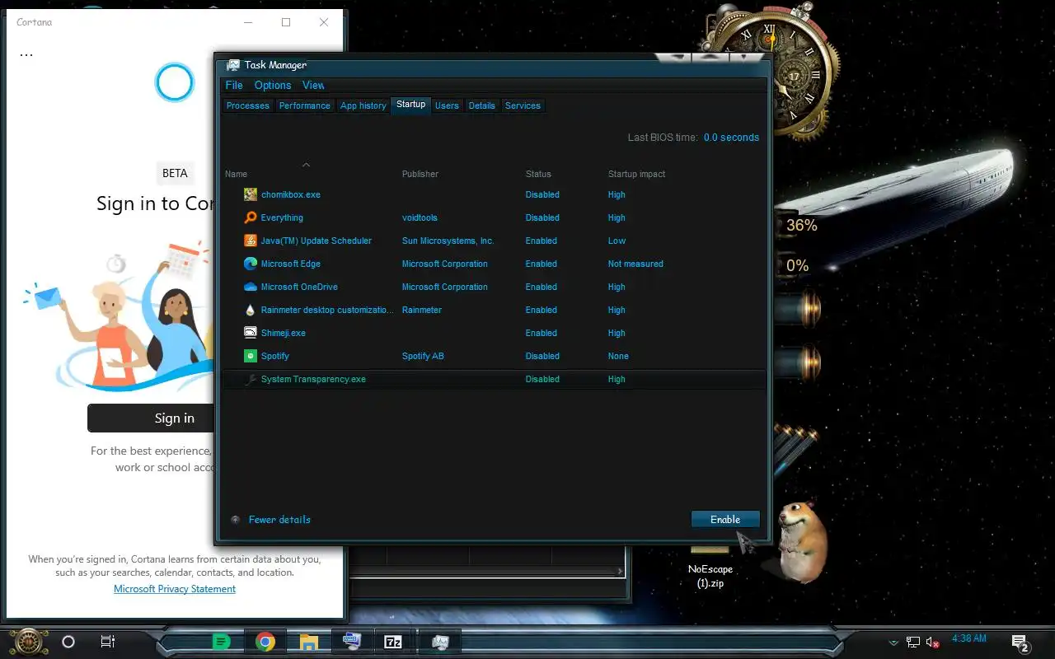Click the Spotify AB publisher cell
Screen dimensions: 1055x659
click(423, 356)
